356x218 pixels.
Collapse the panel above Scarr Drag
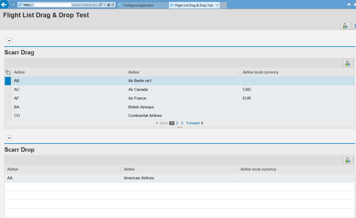[x=9, y=41]
